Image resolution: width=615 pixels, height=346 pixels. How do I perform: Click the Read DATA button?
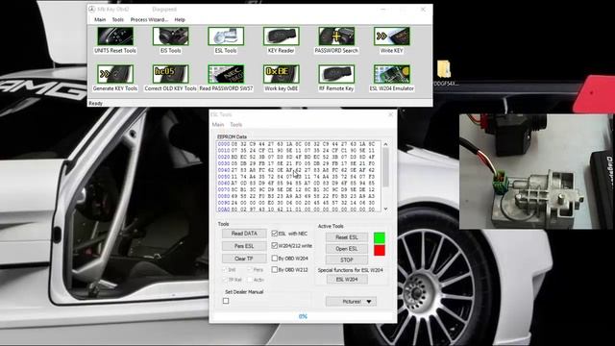click(244, 234)
